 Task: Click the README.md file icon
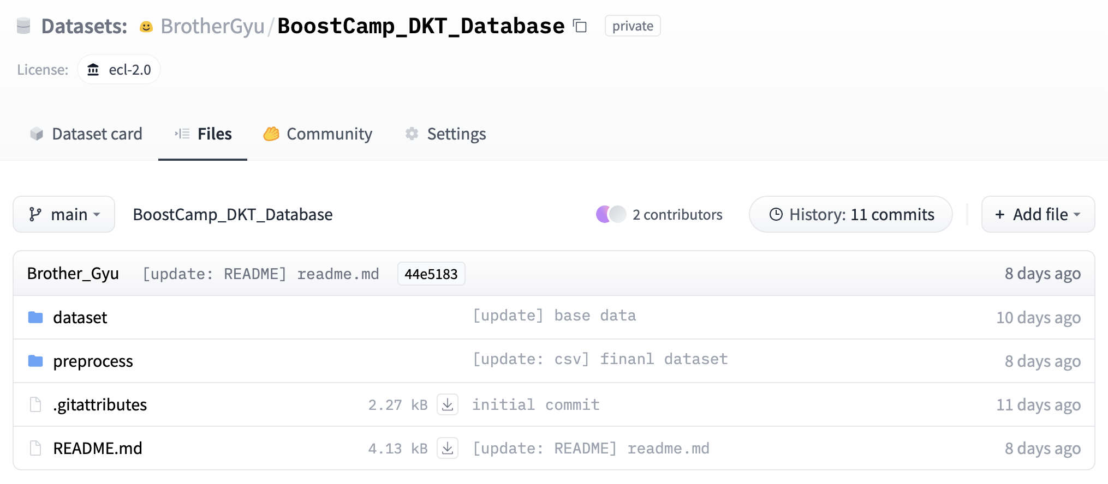[x=35, y=448]
